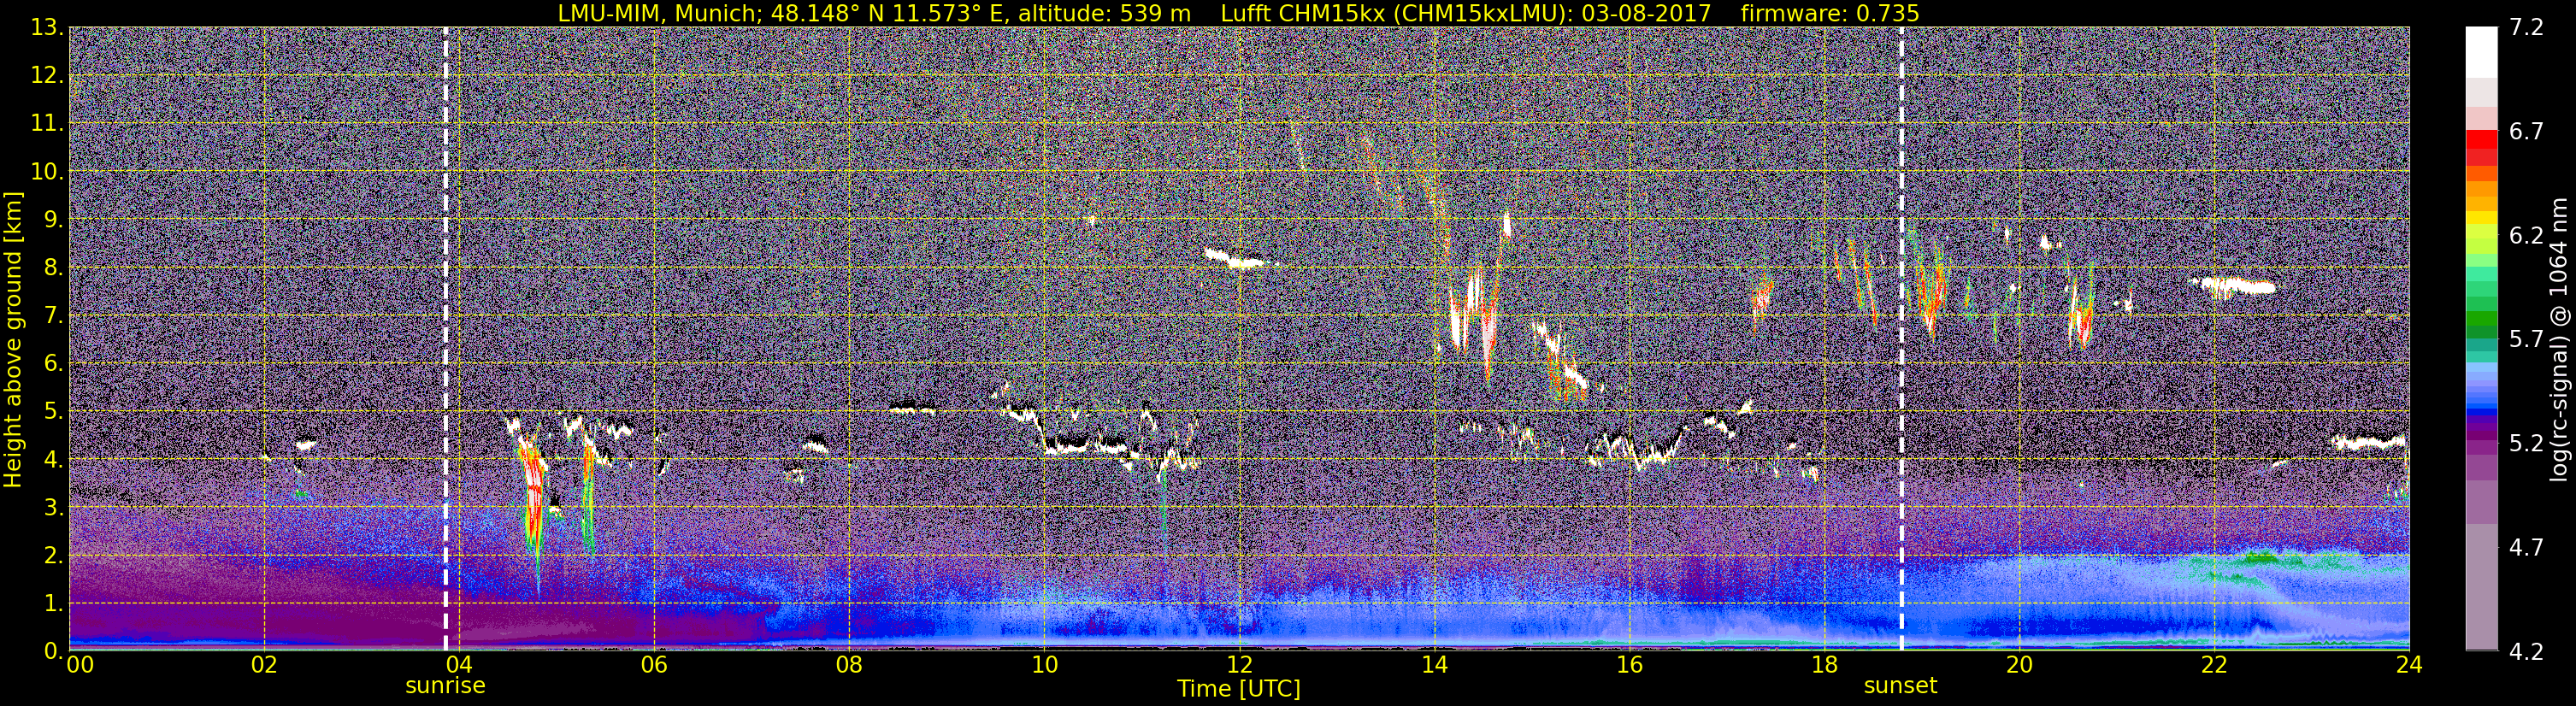Click the time axis tick label '10'
2576x706 pixels.
click(1044, 665)
